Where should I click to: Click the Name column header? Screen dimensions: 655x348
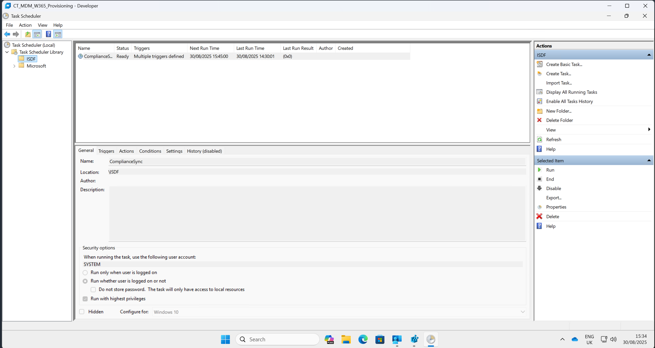coord(95,48)
